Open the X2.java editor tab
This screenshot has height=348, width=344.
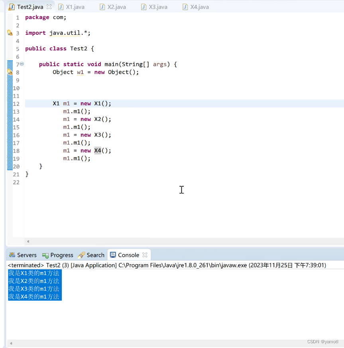pos(113,7)
